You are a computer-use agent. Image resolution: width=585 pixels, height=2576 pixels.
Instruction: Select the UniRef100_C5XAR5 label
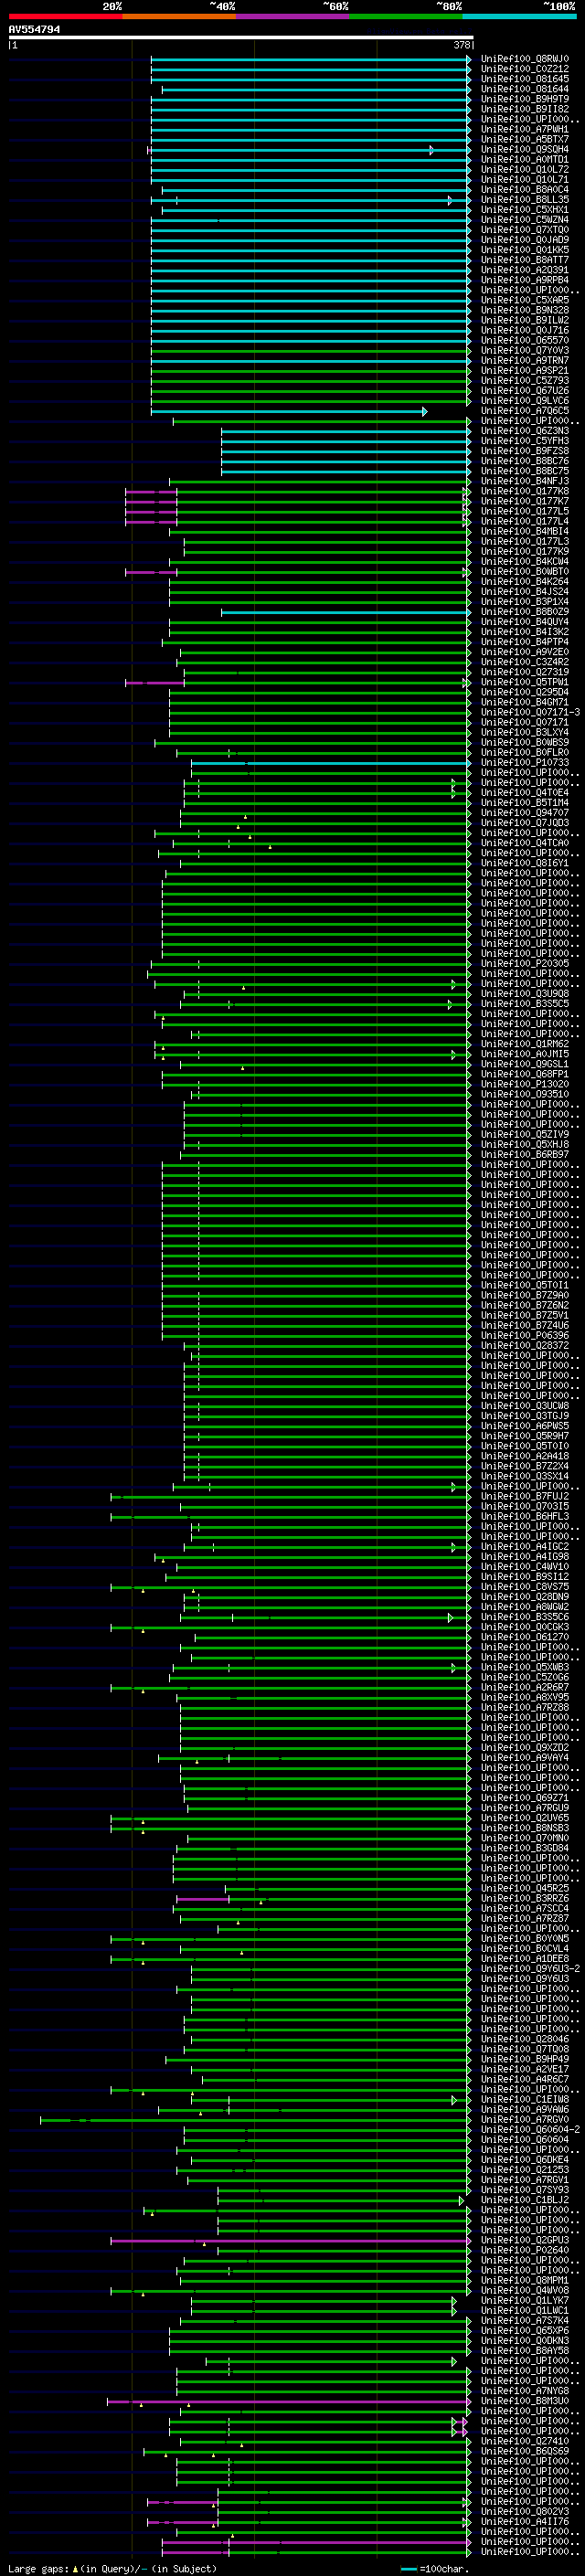[x=524, y=300]
